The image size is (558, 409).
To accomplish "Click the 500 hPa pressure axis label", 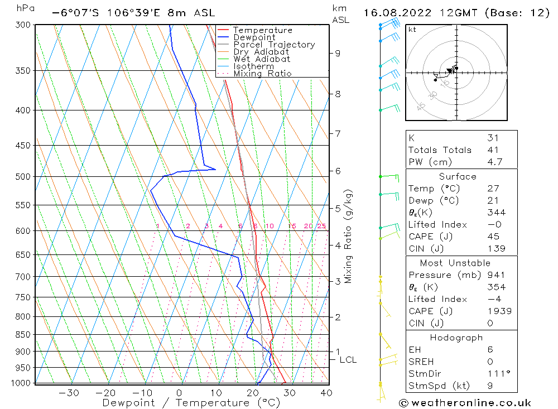I will (23, 177).
